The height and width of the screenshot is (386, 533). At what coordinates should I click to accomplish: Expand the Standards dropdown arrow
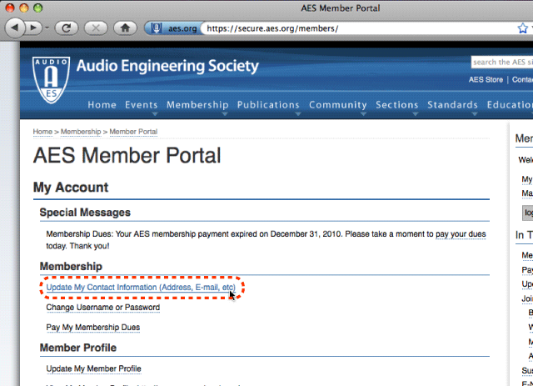tap(475, 114)
